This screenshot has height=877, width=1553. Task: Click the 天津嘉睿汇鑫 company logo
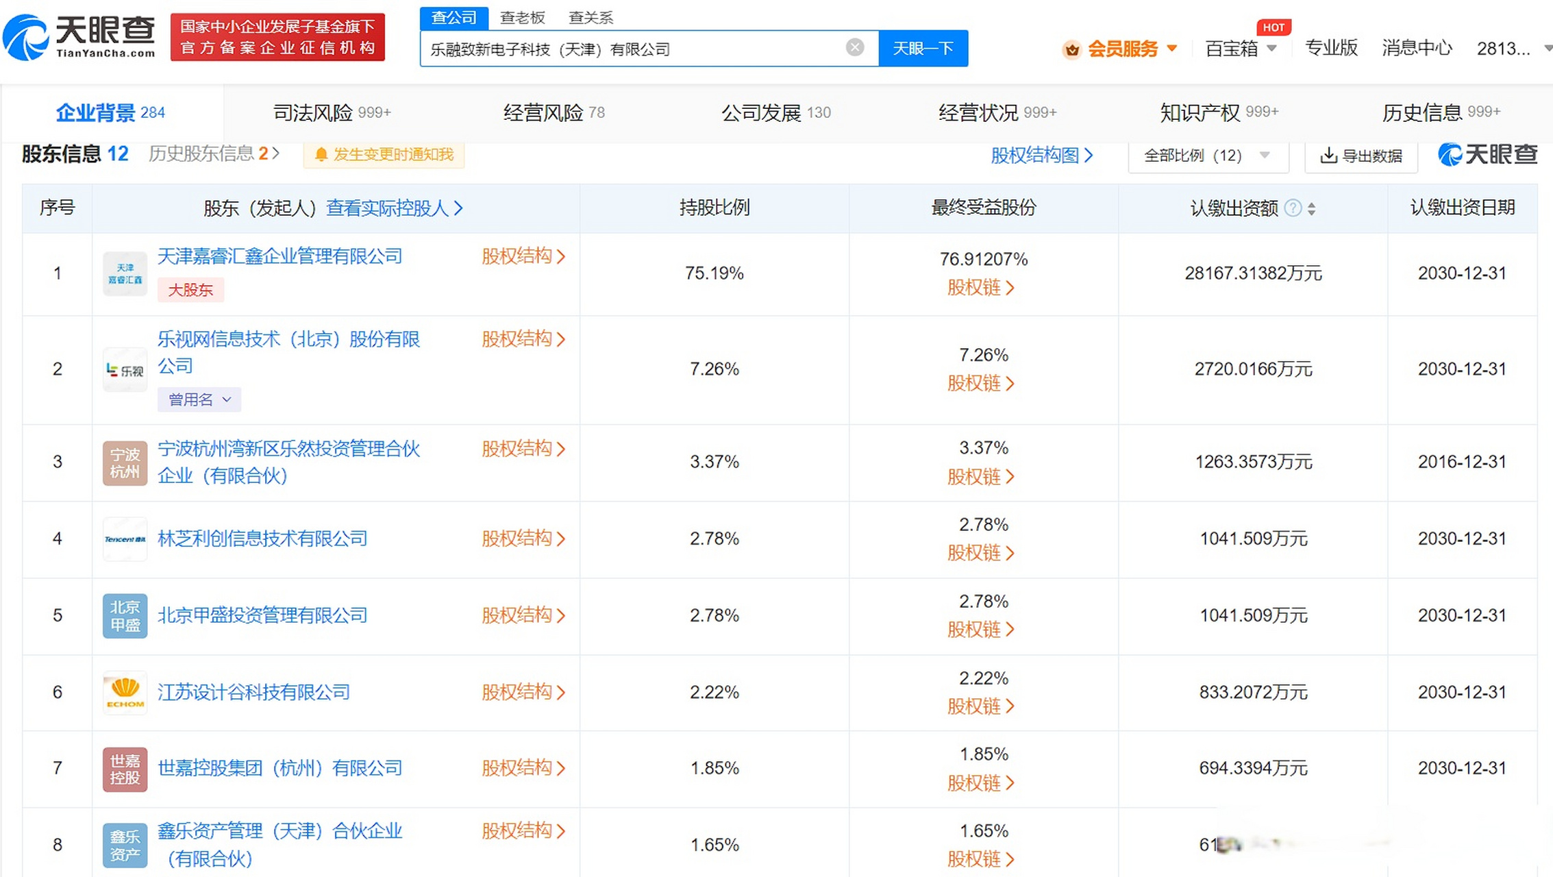125,273
